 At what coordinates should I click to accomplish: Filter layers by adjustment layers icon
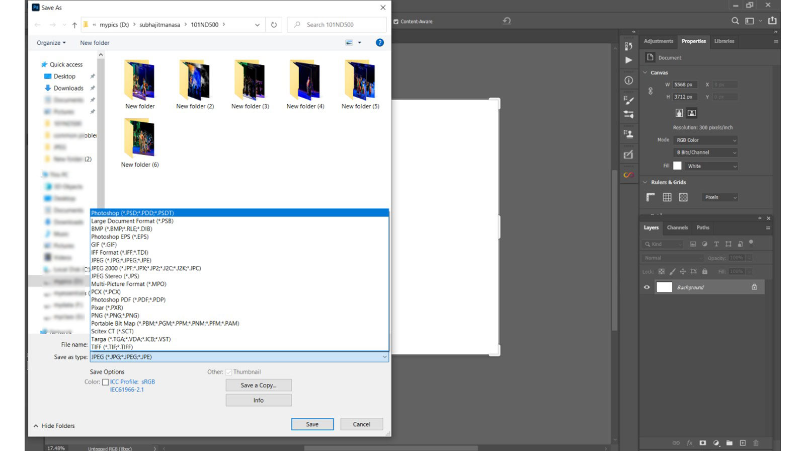click(704, 244)
